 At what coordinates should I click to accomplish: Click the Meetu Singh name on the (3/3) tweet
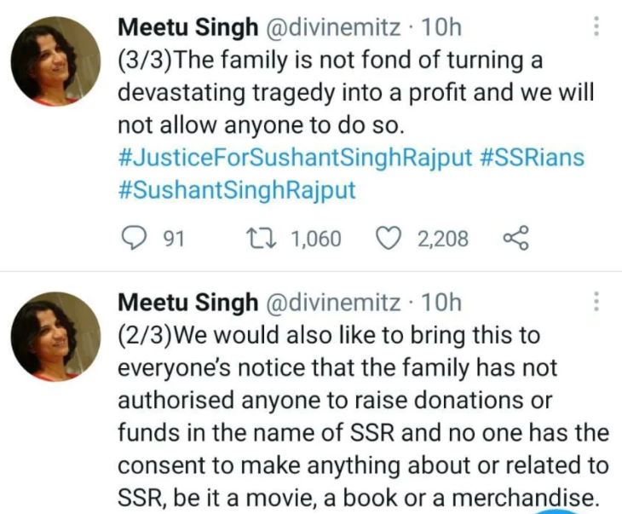coord(187,27)
